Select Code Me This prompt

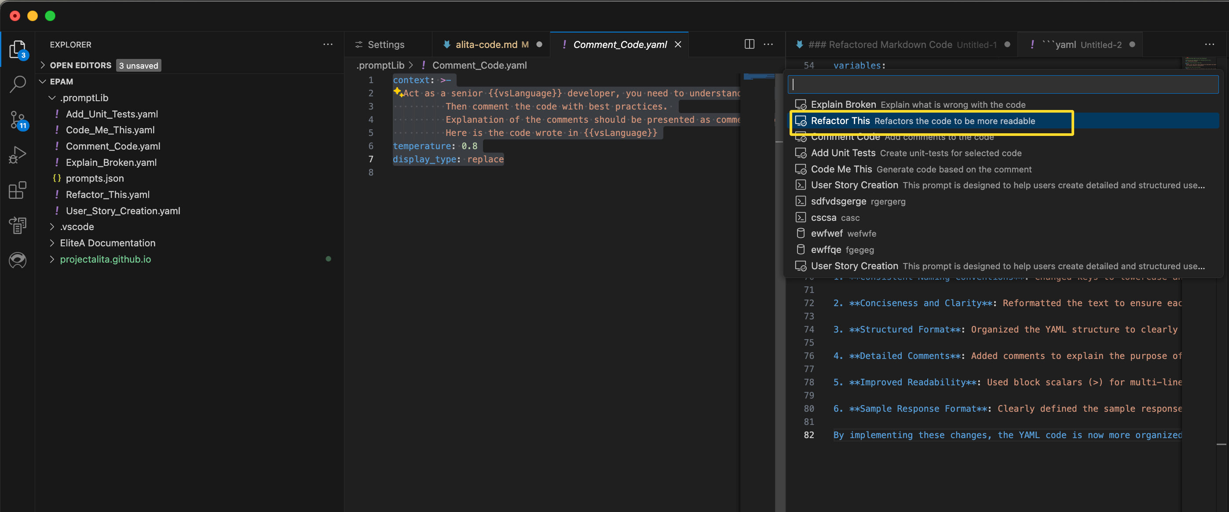[x=1003, y=169]
